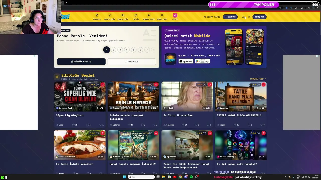This screenshot has width=321, height=180.
Task: Click crown badge on En Garip İsimli Yemekler card
Action: (102, 133)
